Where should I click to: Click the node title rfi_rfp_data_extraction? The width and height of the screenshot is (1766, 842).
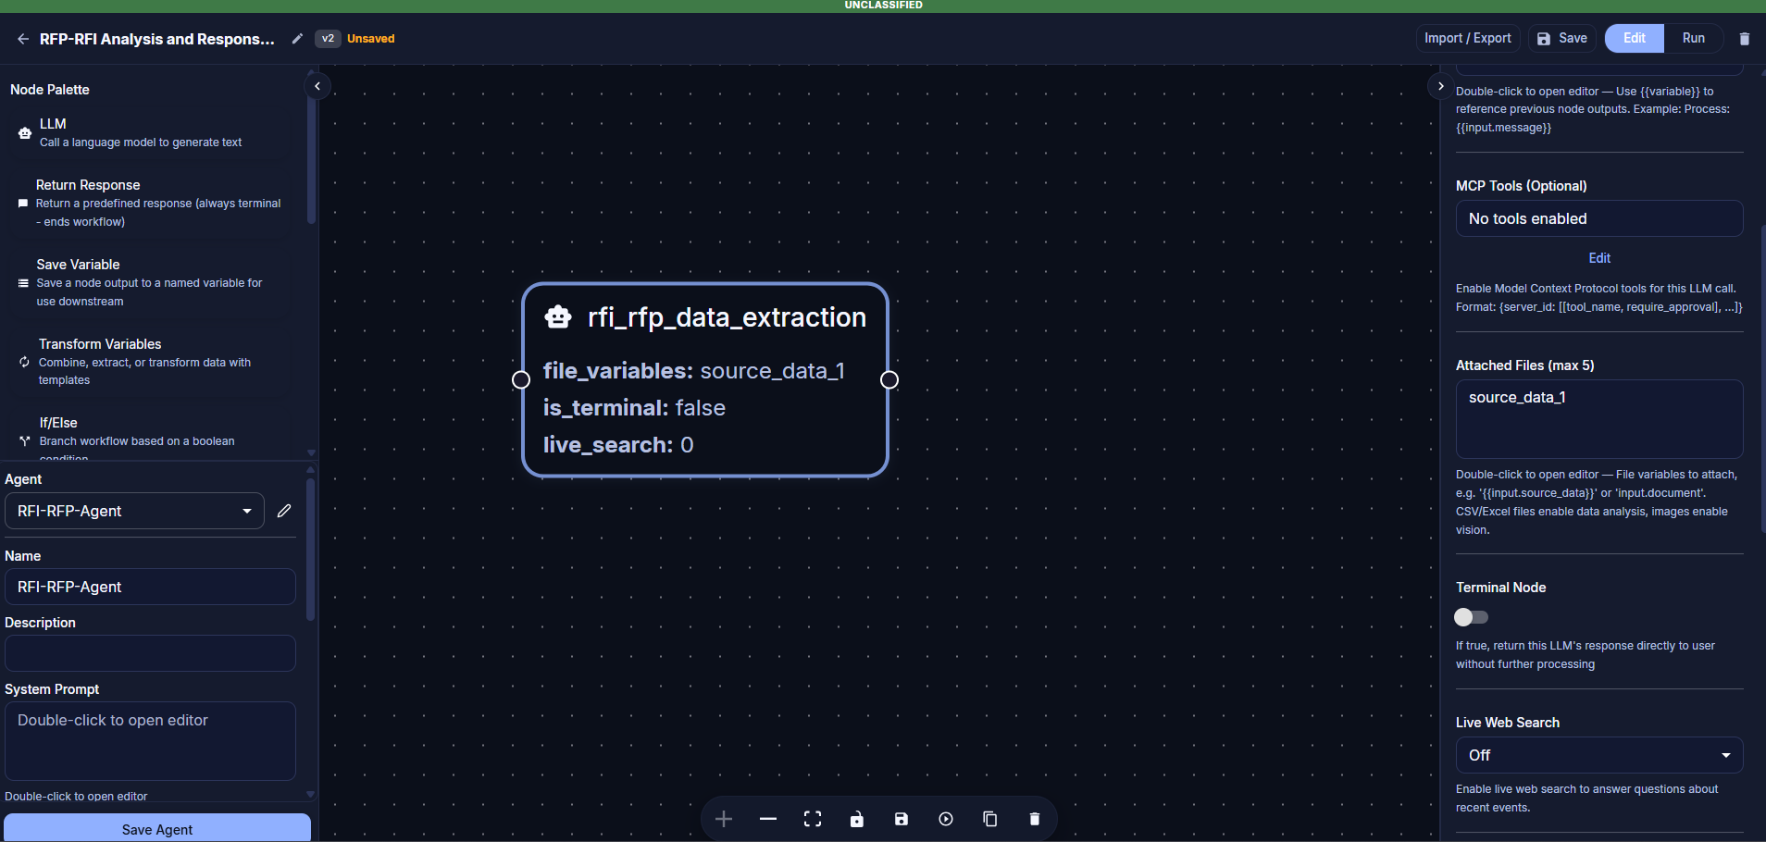(727, 317)
